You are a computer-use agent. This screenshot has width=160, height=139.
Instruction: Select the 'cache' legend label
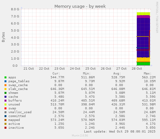coord(13,97)
